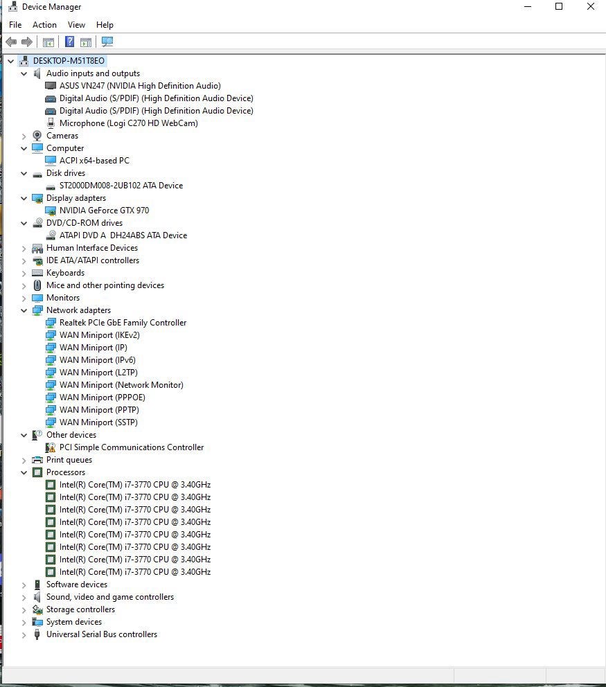This screenshot has height=687, width=606.
Task: Click the microphone icon for Logi C270 WebCam
Action: click(x=51, y=123)
